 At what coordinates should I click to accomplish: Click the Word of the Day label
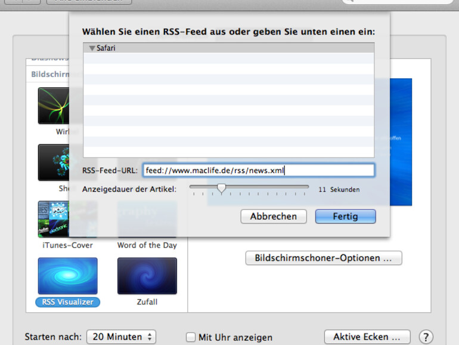pyautogui.click(x=147, y=245)
